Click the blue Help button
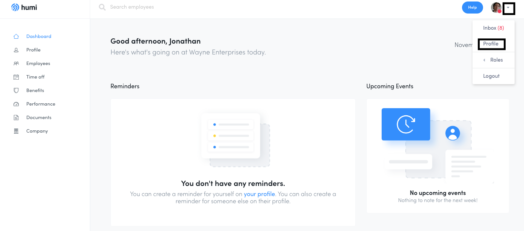The image size is (524, 231). tap(473, 8)
